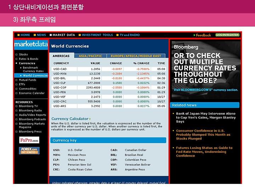
Task: Click the Feedback link
Action: pos(202,35)
